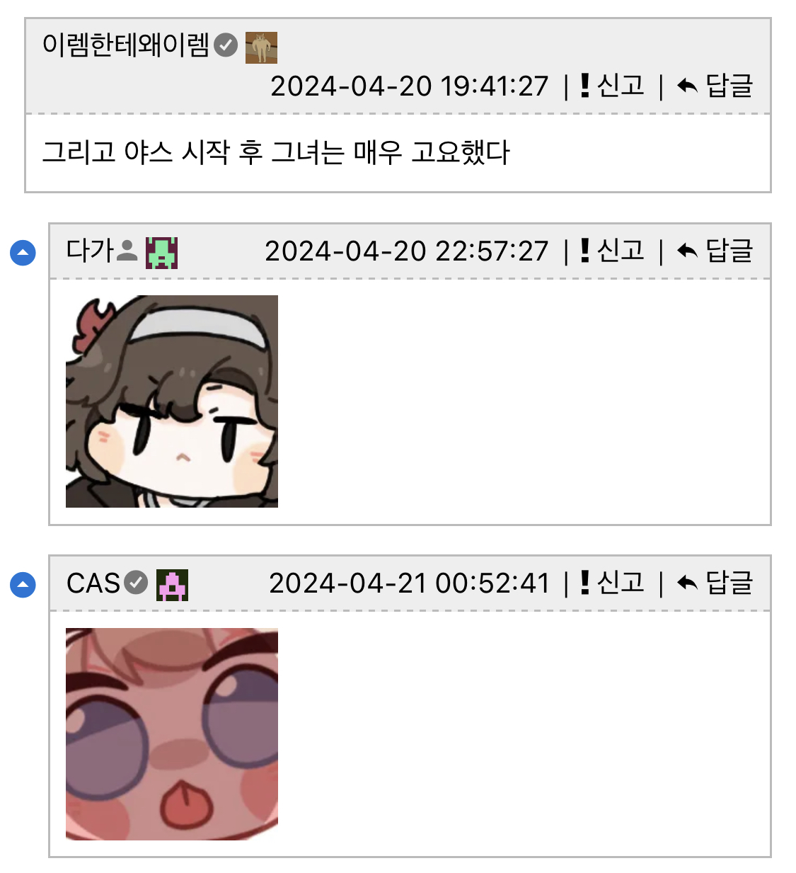Open the CAS username profile
This screenshot has height=873, width=796.
click(x=93, y=583)
